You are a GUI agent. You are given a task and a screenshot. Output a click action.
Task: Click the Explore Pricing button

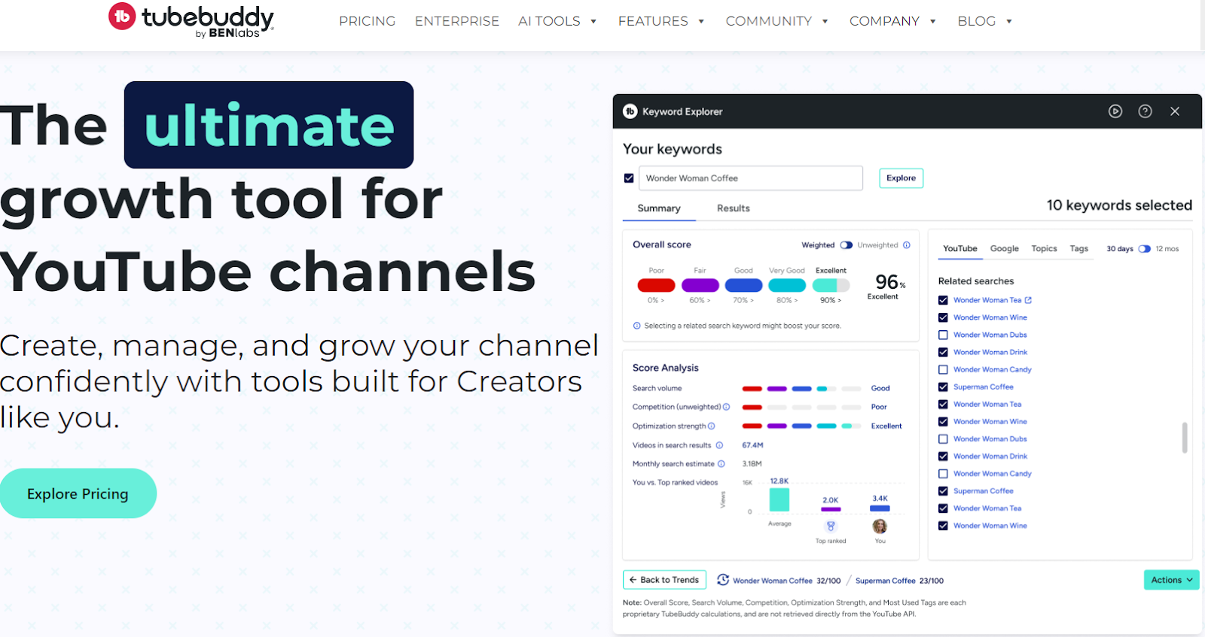pyautogui.click(x=78, y=493)
